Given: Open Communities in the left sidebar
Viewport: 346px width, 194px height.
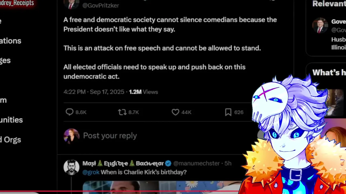Looking at the screenshot, I should (x=11, y=120).
